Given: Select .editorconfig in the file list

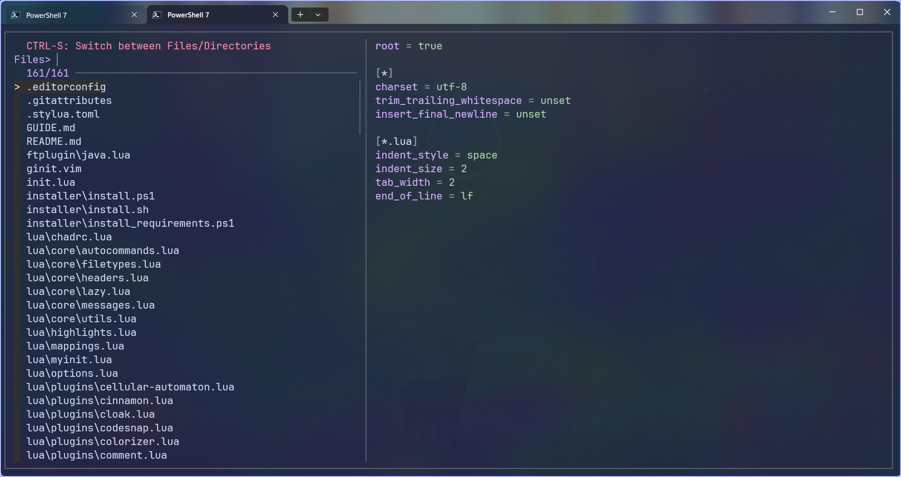Looking at the screenshot, I should click(x=66, y=87).
